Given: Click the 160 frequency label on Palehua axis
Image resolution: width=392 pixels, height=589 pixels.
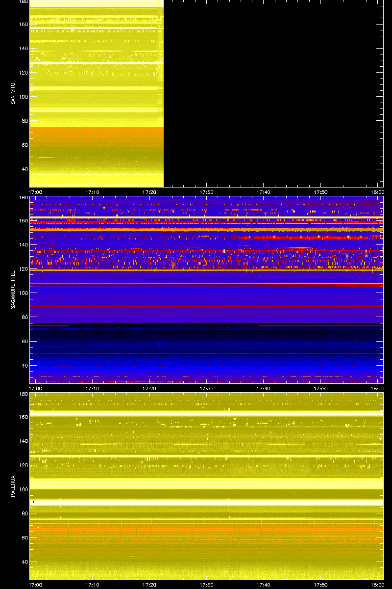Looking at the screenshot, I should point(24,417).
